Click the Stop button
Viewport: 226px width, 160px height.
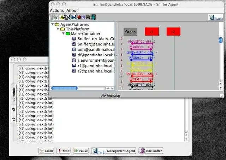click(64, 151)
